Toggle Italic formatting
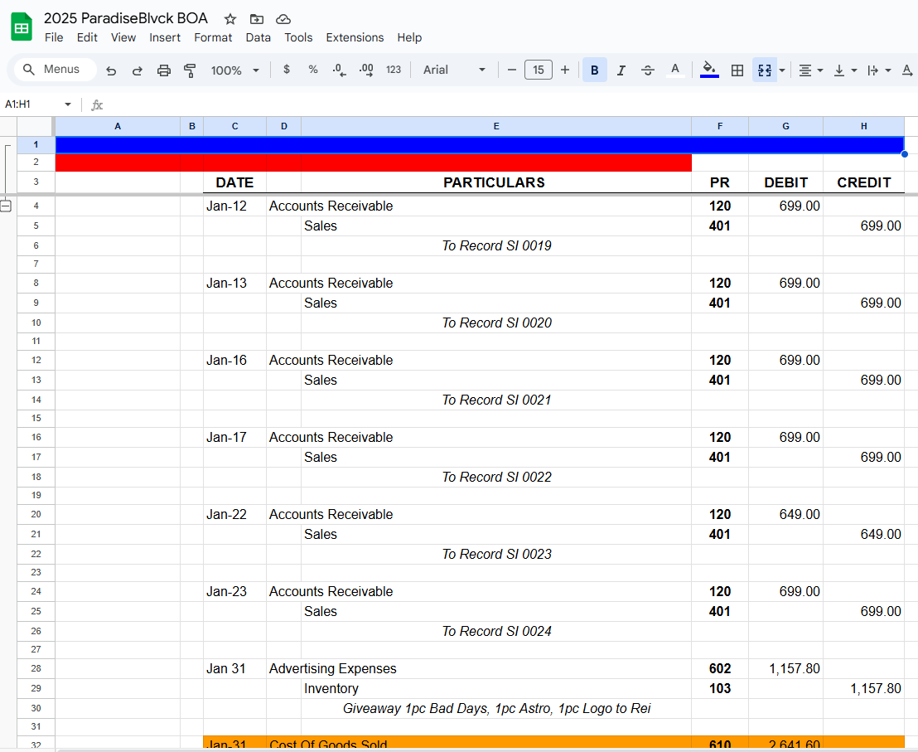The width and height of the screenshot is (918, 752). pyautogui.click(x=621, y=70)
